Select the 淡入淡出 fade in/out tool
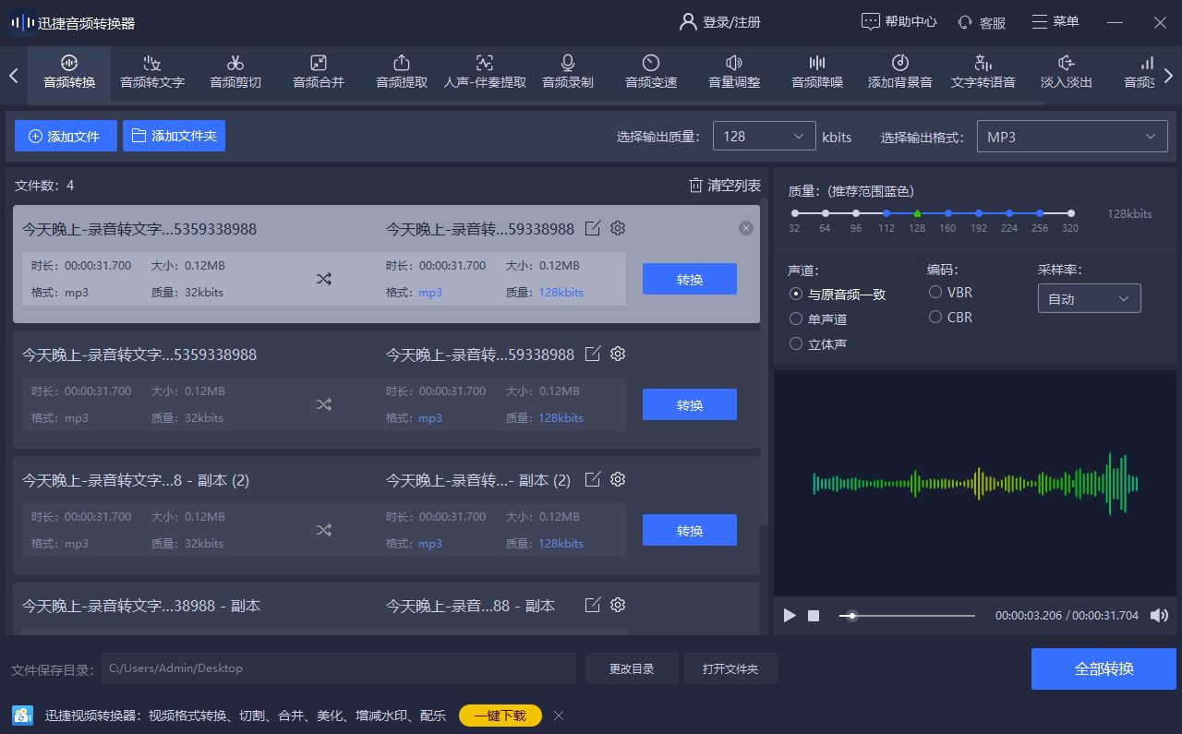 tap(1066, 74)
